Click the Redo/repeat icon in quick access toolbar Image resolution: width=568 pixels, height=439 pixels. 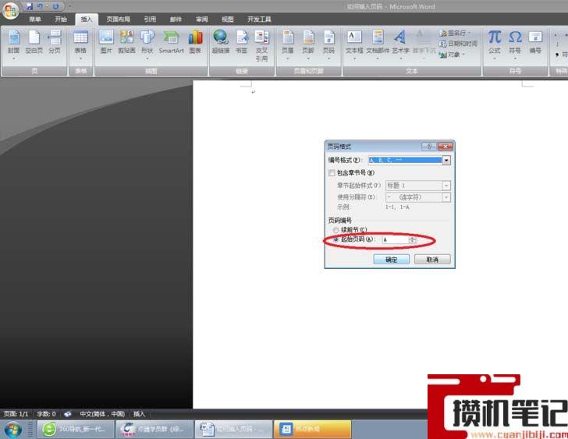[x=55, y=6]
